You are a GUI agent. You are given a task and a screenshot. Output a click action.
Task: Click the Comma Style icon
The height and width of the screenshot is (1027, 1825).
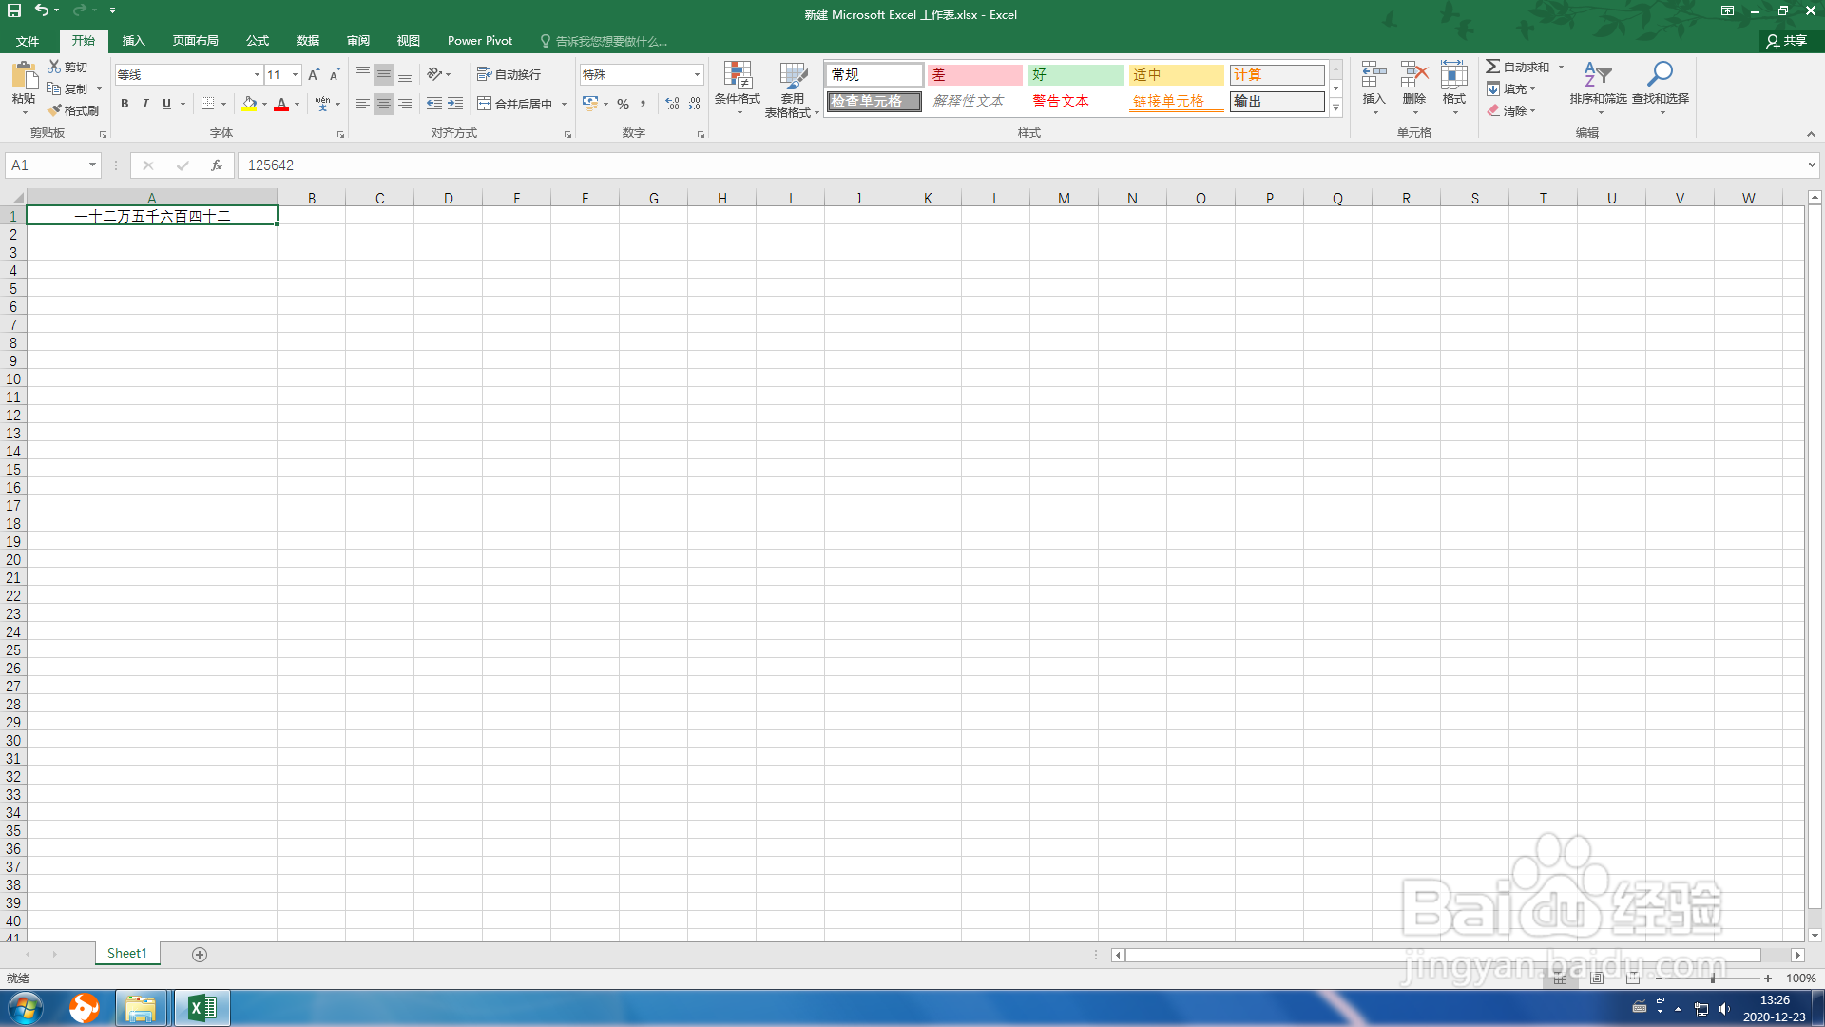[644, 104]
